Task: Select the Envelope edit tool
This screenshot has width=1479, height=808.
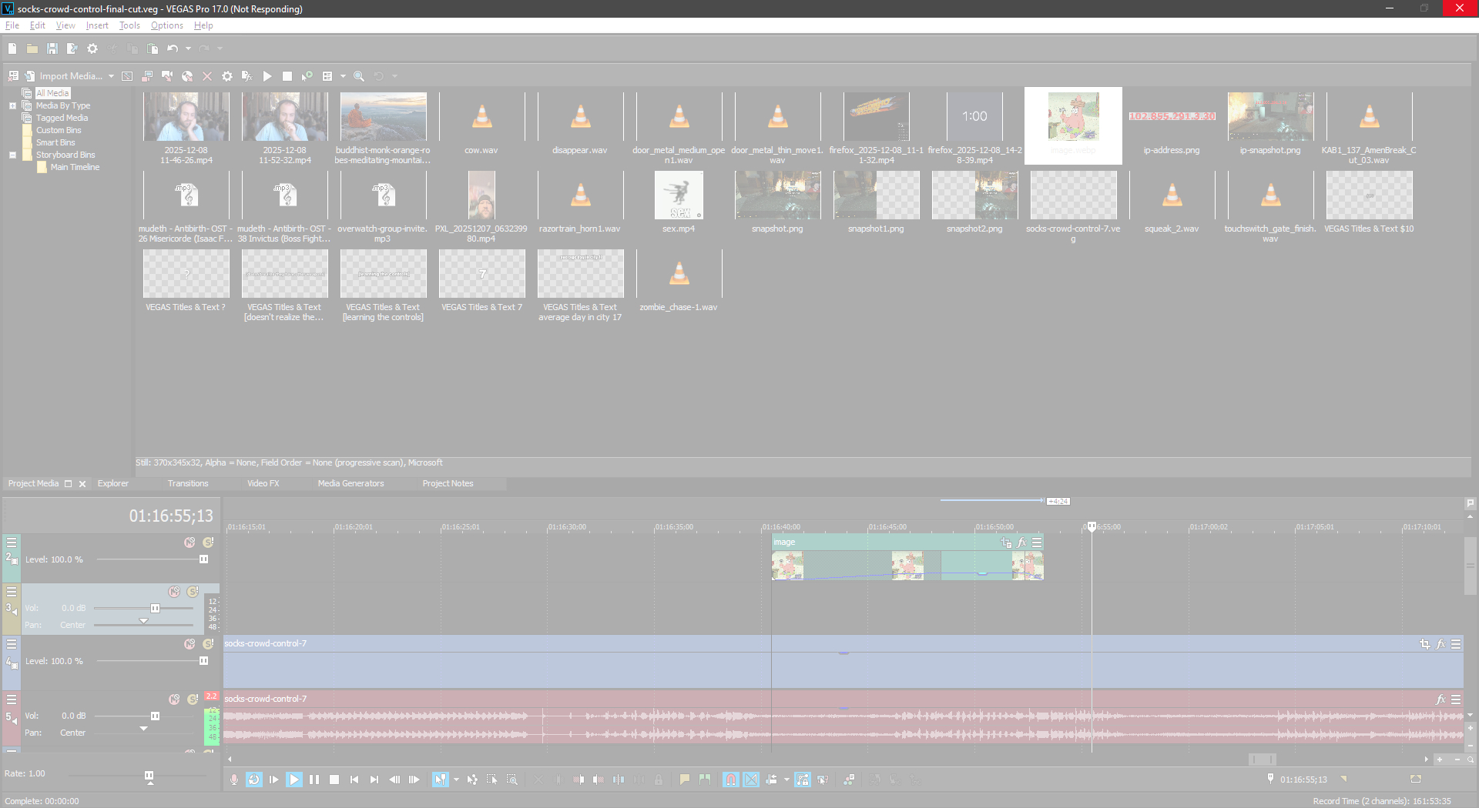Action: (x=472, y=780)
